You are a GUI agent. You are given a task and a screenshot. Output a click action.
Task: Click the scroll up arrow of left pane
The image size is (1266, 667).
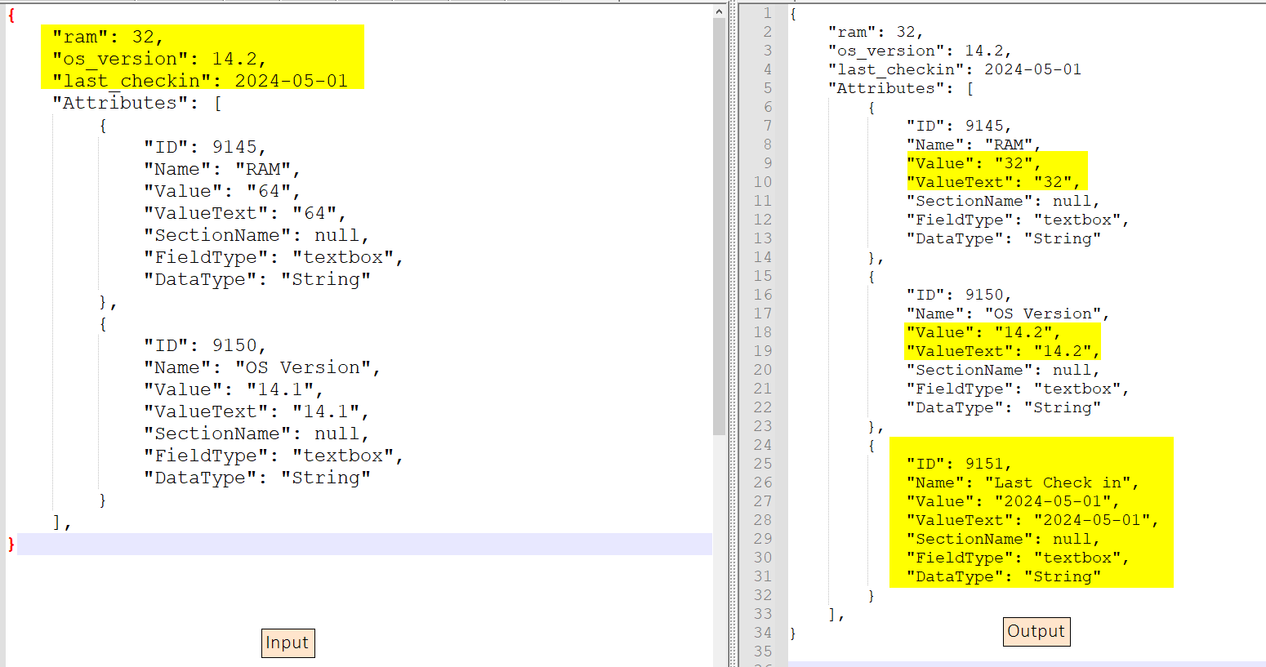click(719, 11)
